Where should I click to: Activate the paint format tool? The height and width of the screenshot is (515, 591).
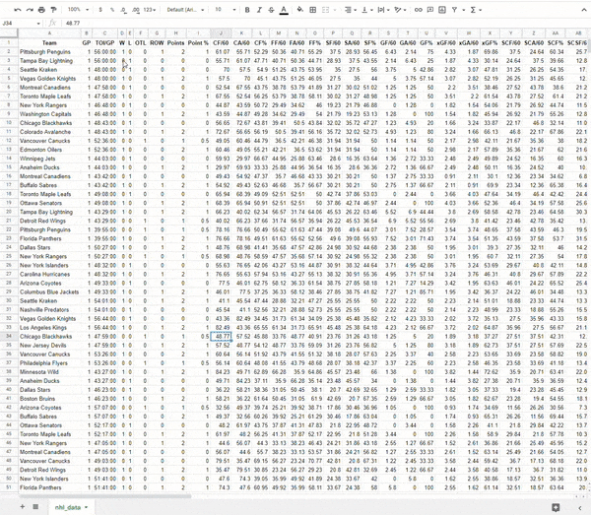[x=53, y=10]
